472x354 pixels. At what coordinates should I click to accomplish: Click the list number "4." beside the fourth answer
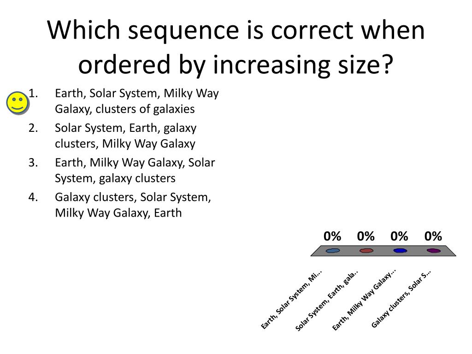click(x=32, y=197)
